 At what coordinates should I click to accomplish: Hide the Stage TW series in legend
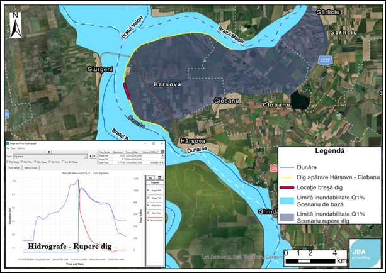pyautogui.click(x=148, y=198)
